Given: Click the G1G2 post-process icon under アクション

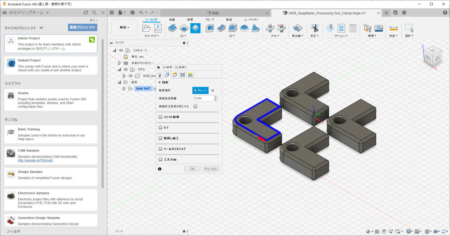Looking at the screenshot, I should coord(341,28).
